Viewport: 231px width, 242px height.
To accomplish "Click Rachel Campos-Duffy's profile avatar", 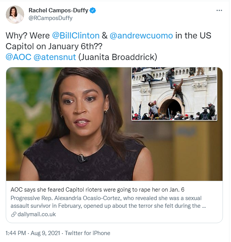I will point(15,14).
